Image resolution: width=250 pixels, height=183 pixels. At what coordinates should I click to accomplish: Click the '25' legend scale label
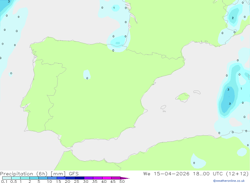tap(77, 182)
